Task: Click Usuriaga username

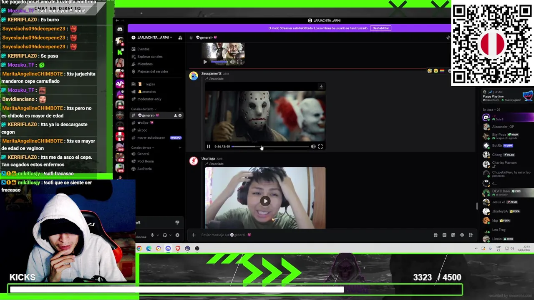Action: coord(208,159)
